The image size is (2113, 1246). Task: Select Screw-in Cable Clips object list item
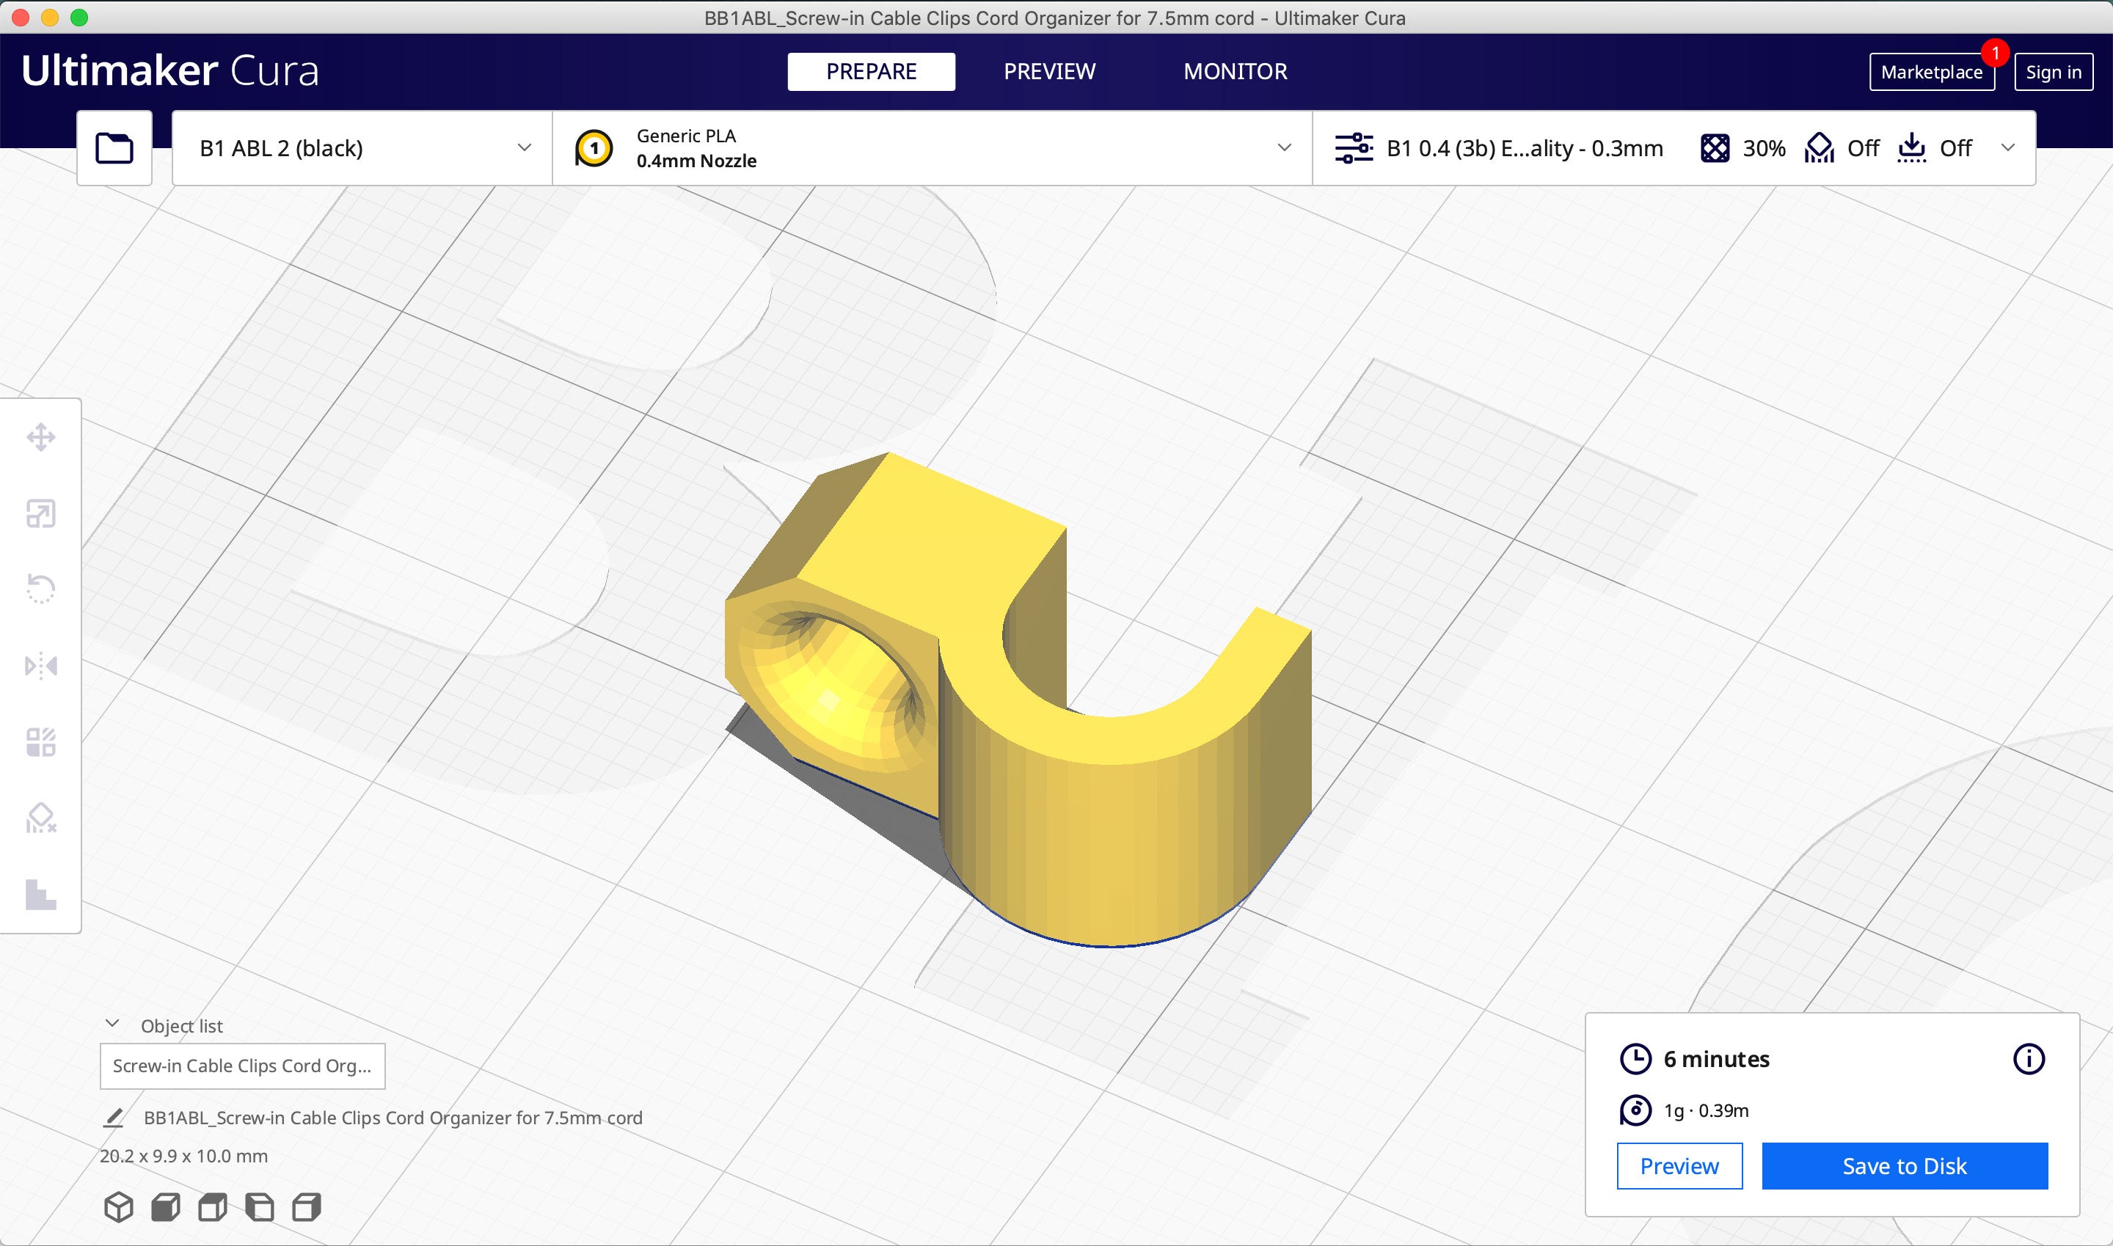[242, 1066]
